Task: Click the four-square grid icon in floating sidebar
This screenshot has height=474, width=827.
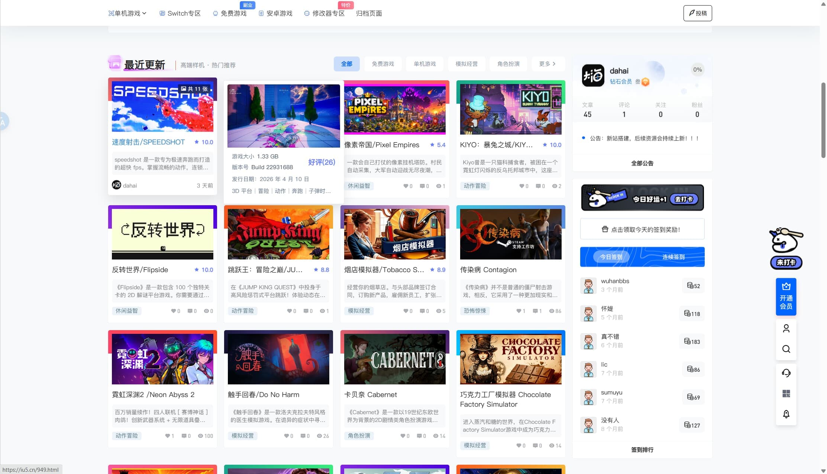Action: coord(786,394)
